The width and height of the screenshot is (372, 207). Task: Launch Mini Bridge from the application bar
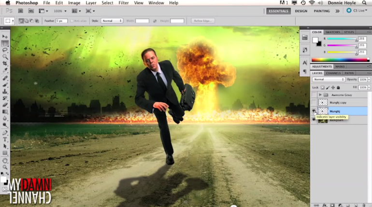pos(31,11)
